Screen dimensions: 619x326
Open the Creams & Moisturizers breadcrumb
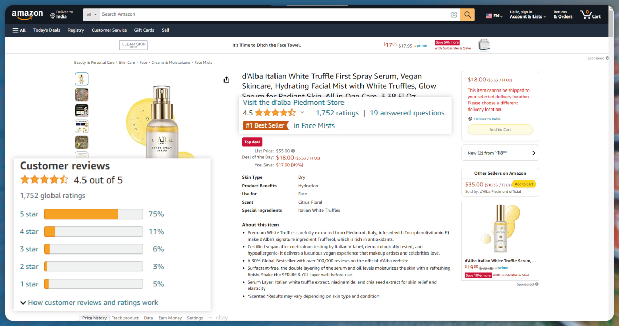(171, 63)
